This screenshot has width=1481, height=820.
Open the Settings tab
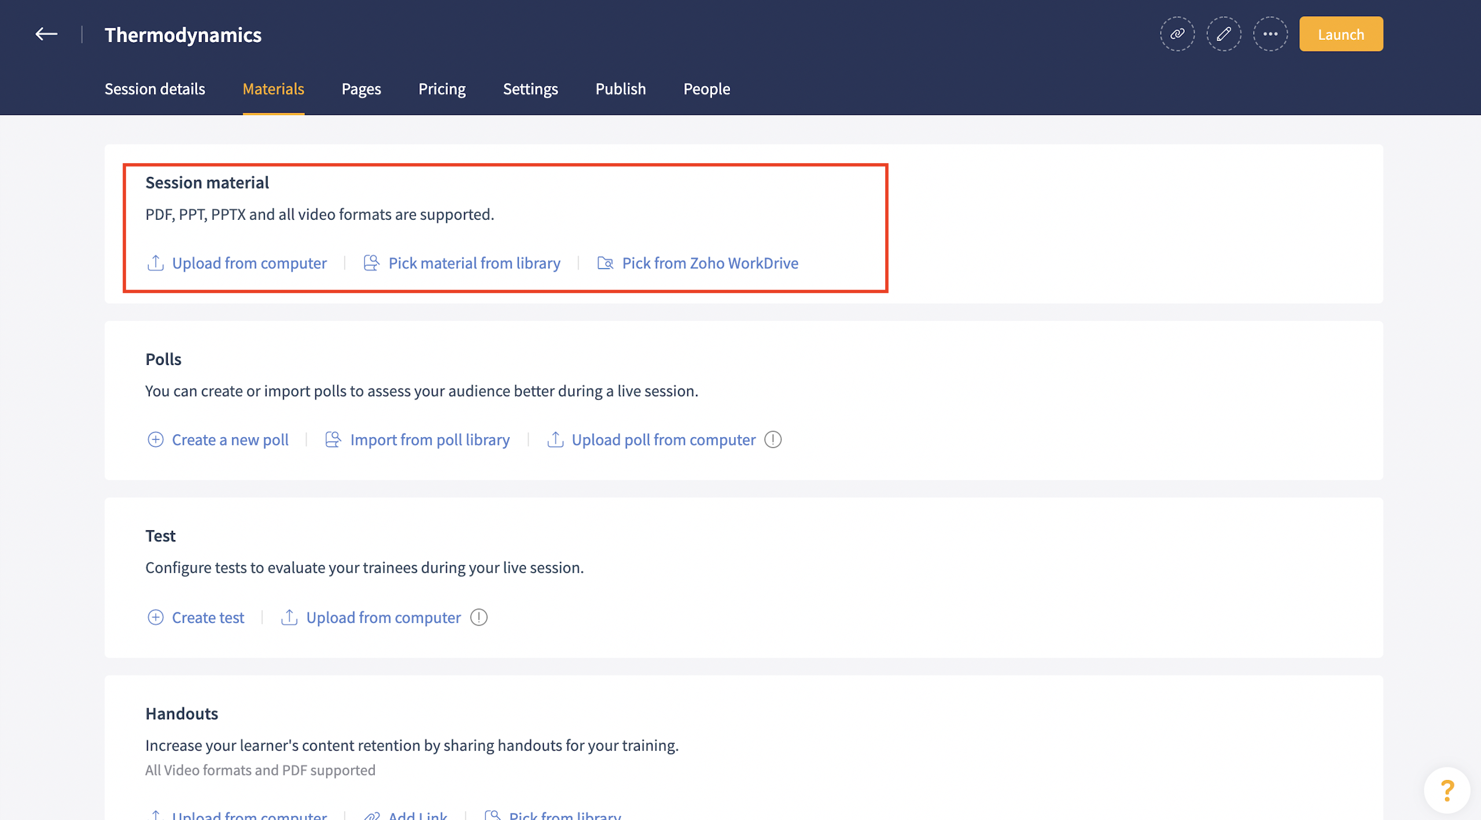(x=530, y=88)
